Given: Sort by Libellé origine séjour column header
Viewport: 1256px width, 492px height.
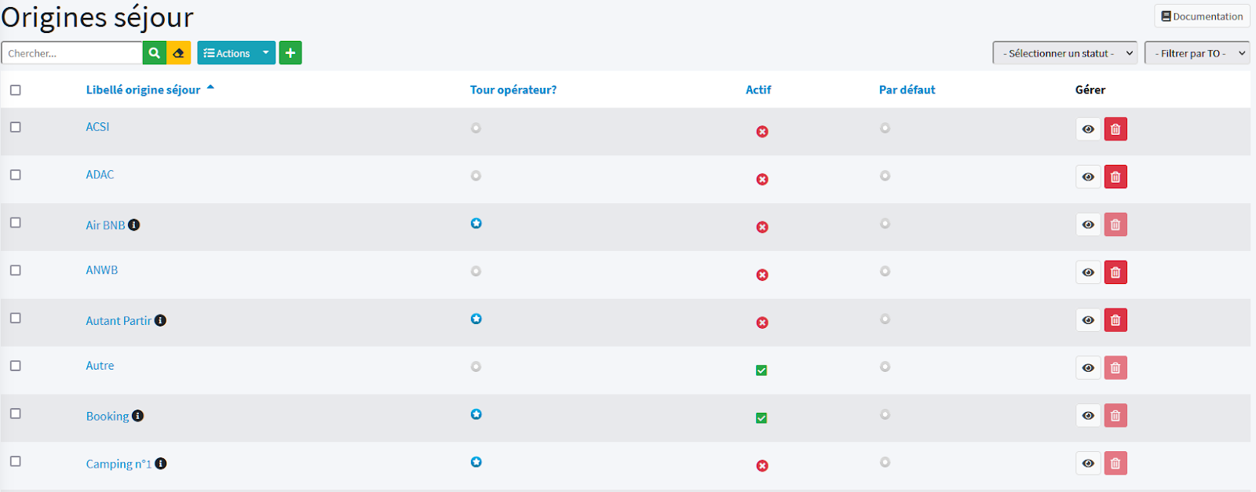Looking at the screenshot, I should click(x=143, y=90).
